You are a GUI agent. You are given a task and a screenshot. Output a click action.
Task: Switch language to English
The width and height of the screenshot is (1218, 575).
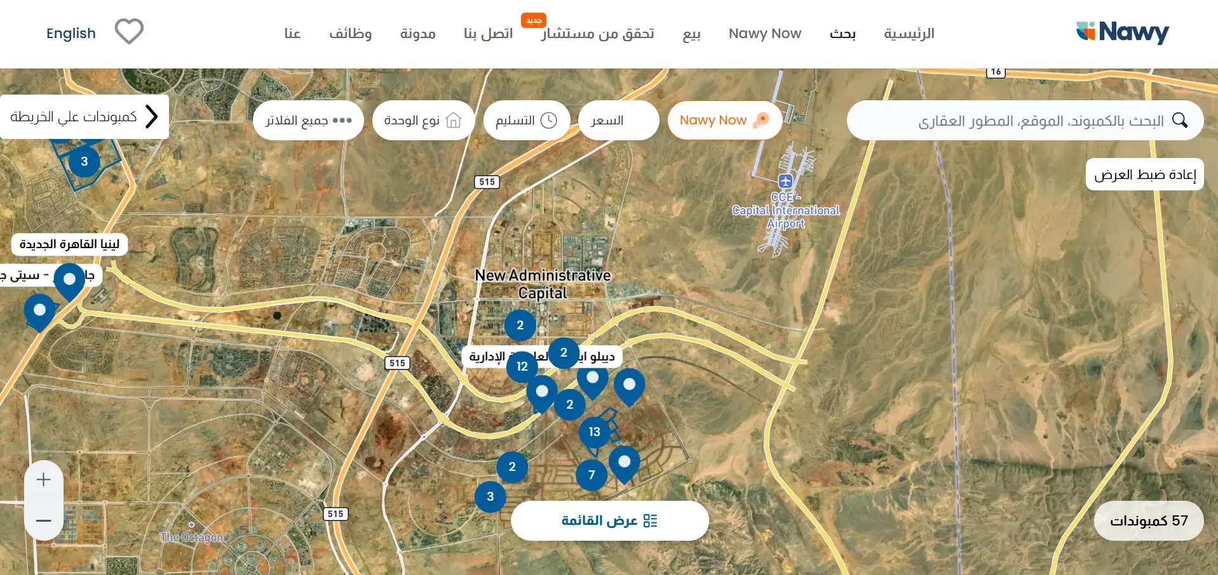point(71,33)
